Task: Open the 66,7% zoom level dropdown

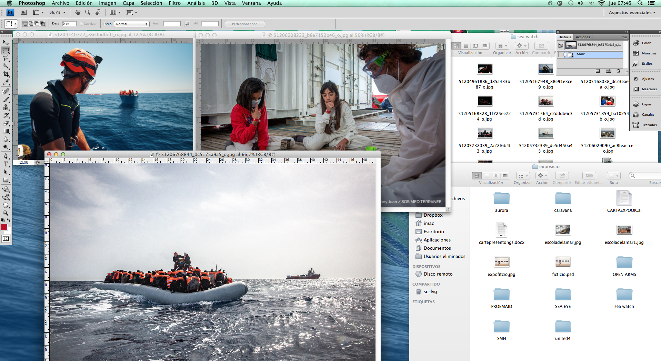Action: (57, 12)
